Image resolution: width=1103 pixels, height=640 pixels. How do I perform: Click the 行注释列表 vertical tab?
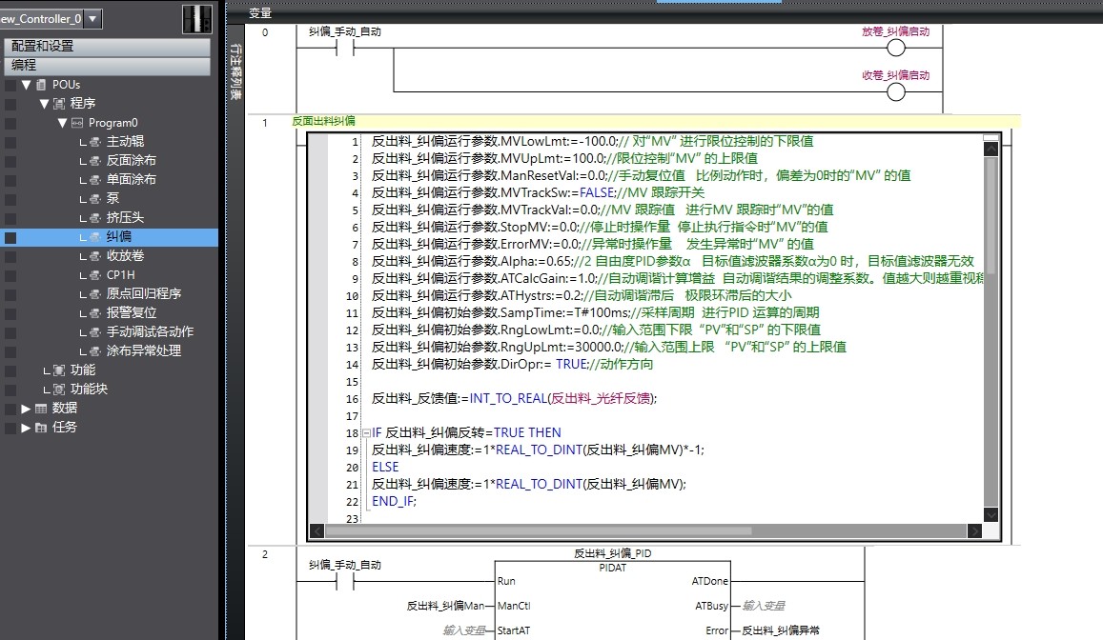[x=235, y=71]
